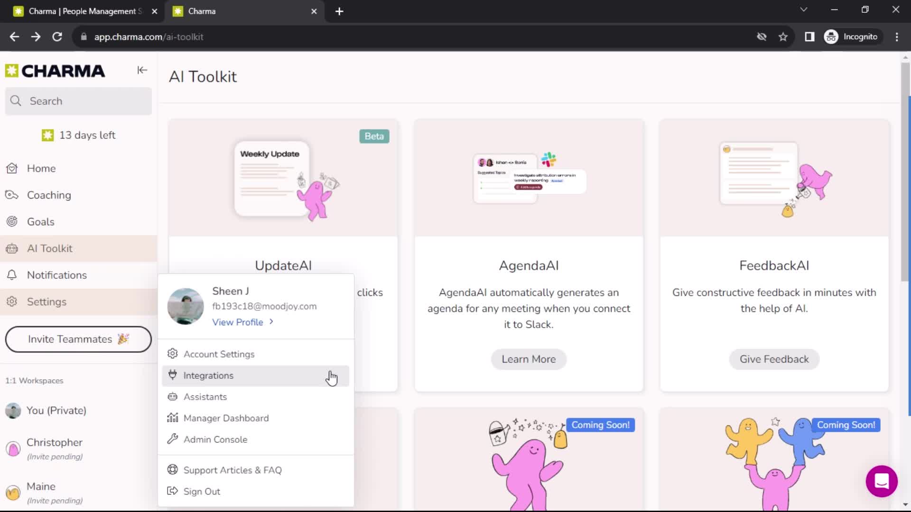Click the Manager Dashboard chart icon
Image resolution: width=911 pixels, height=512 pixels.
[x=173, y=418]
